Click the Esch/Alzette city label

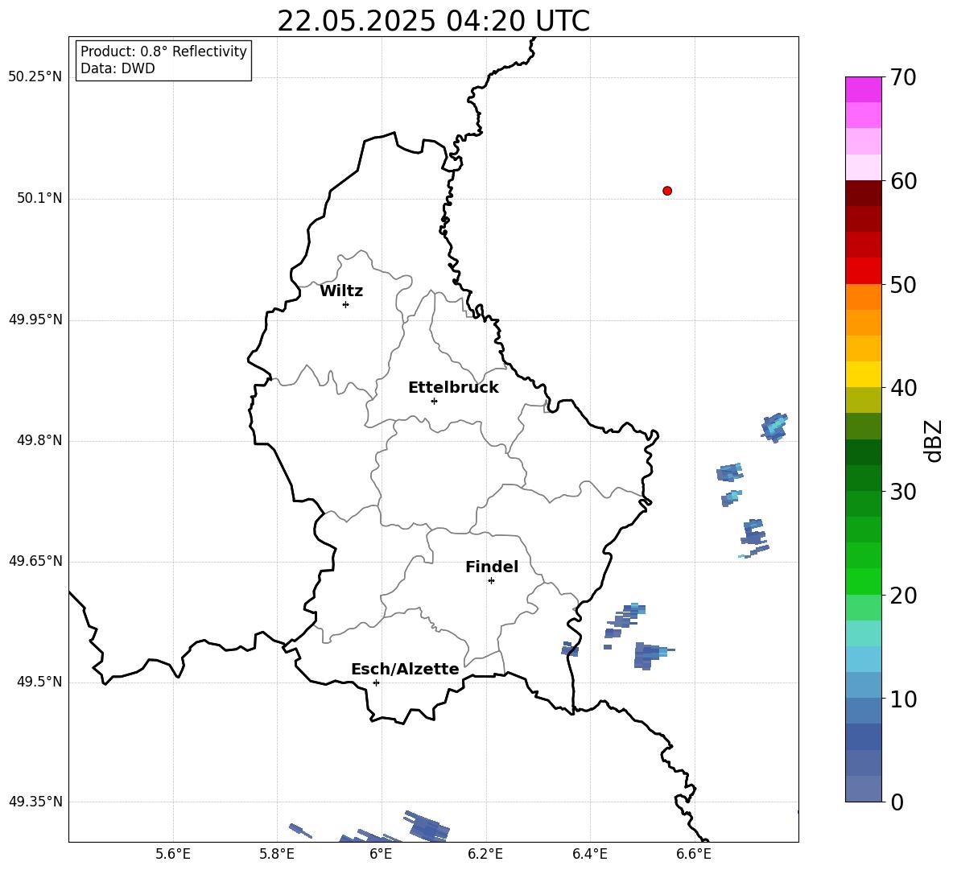(405, 670)
